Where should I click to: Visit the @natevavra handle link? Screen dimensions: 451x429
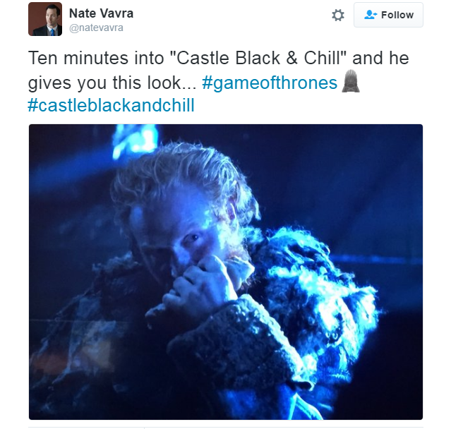[x=97, y=28]
